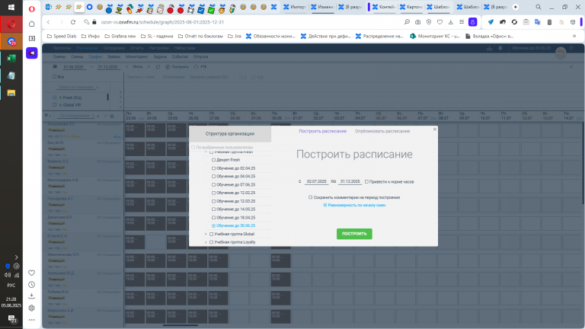Select Обучение до 04.04.25 row text
The width and height of the screenshot is (585, 329).
(x=236, y=177)
